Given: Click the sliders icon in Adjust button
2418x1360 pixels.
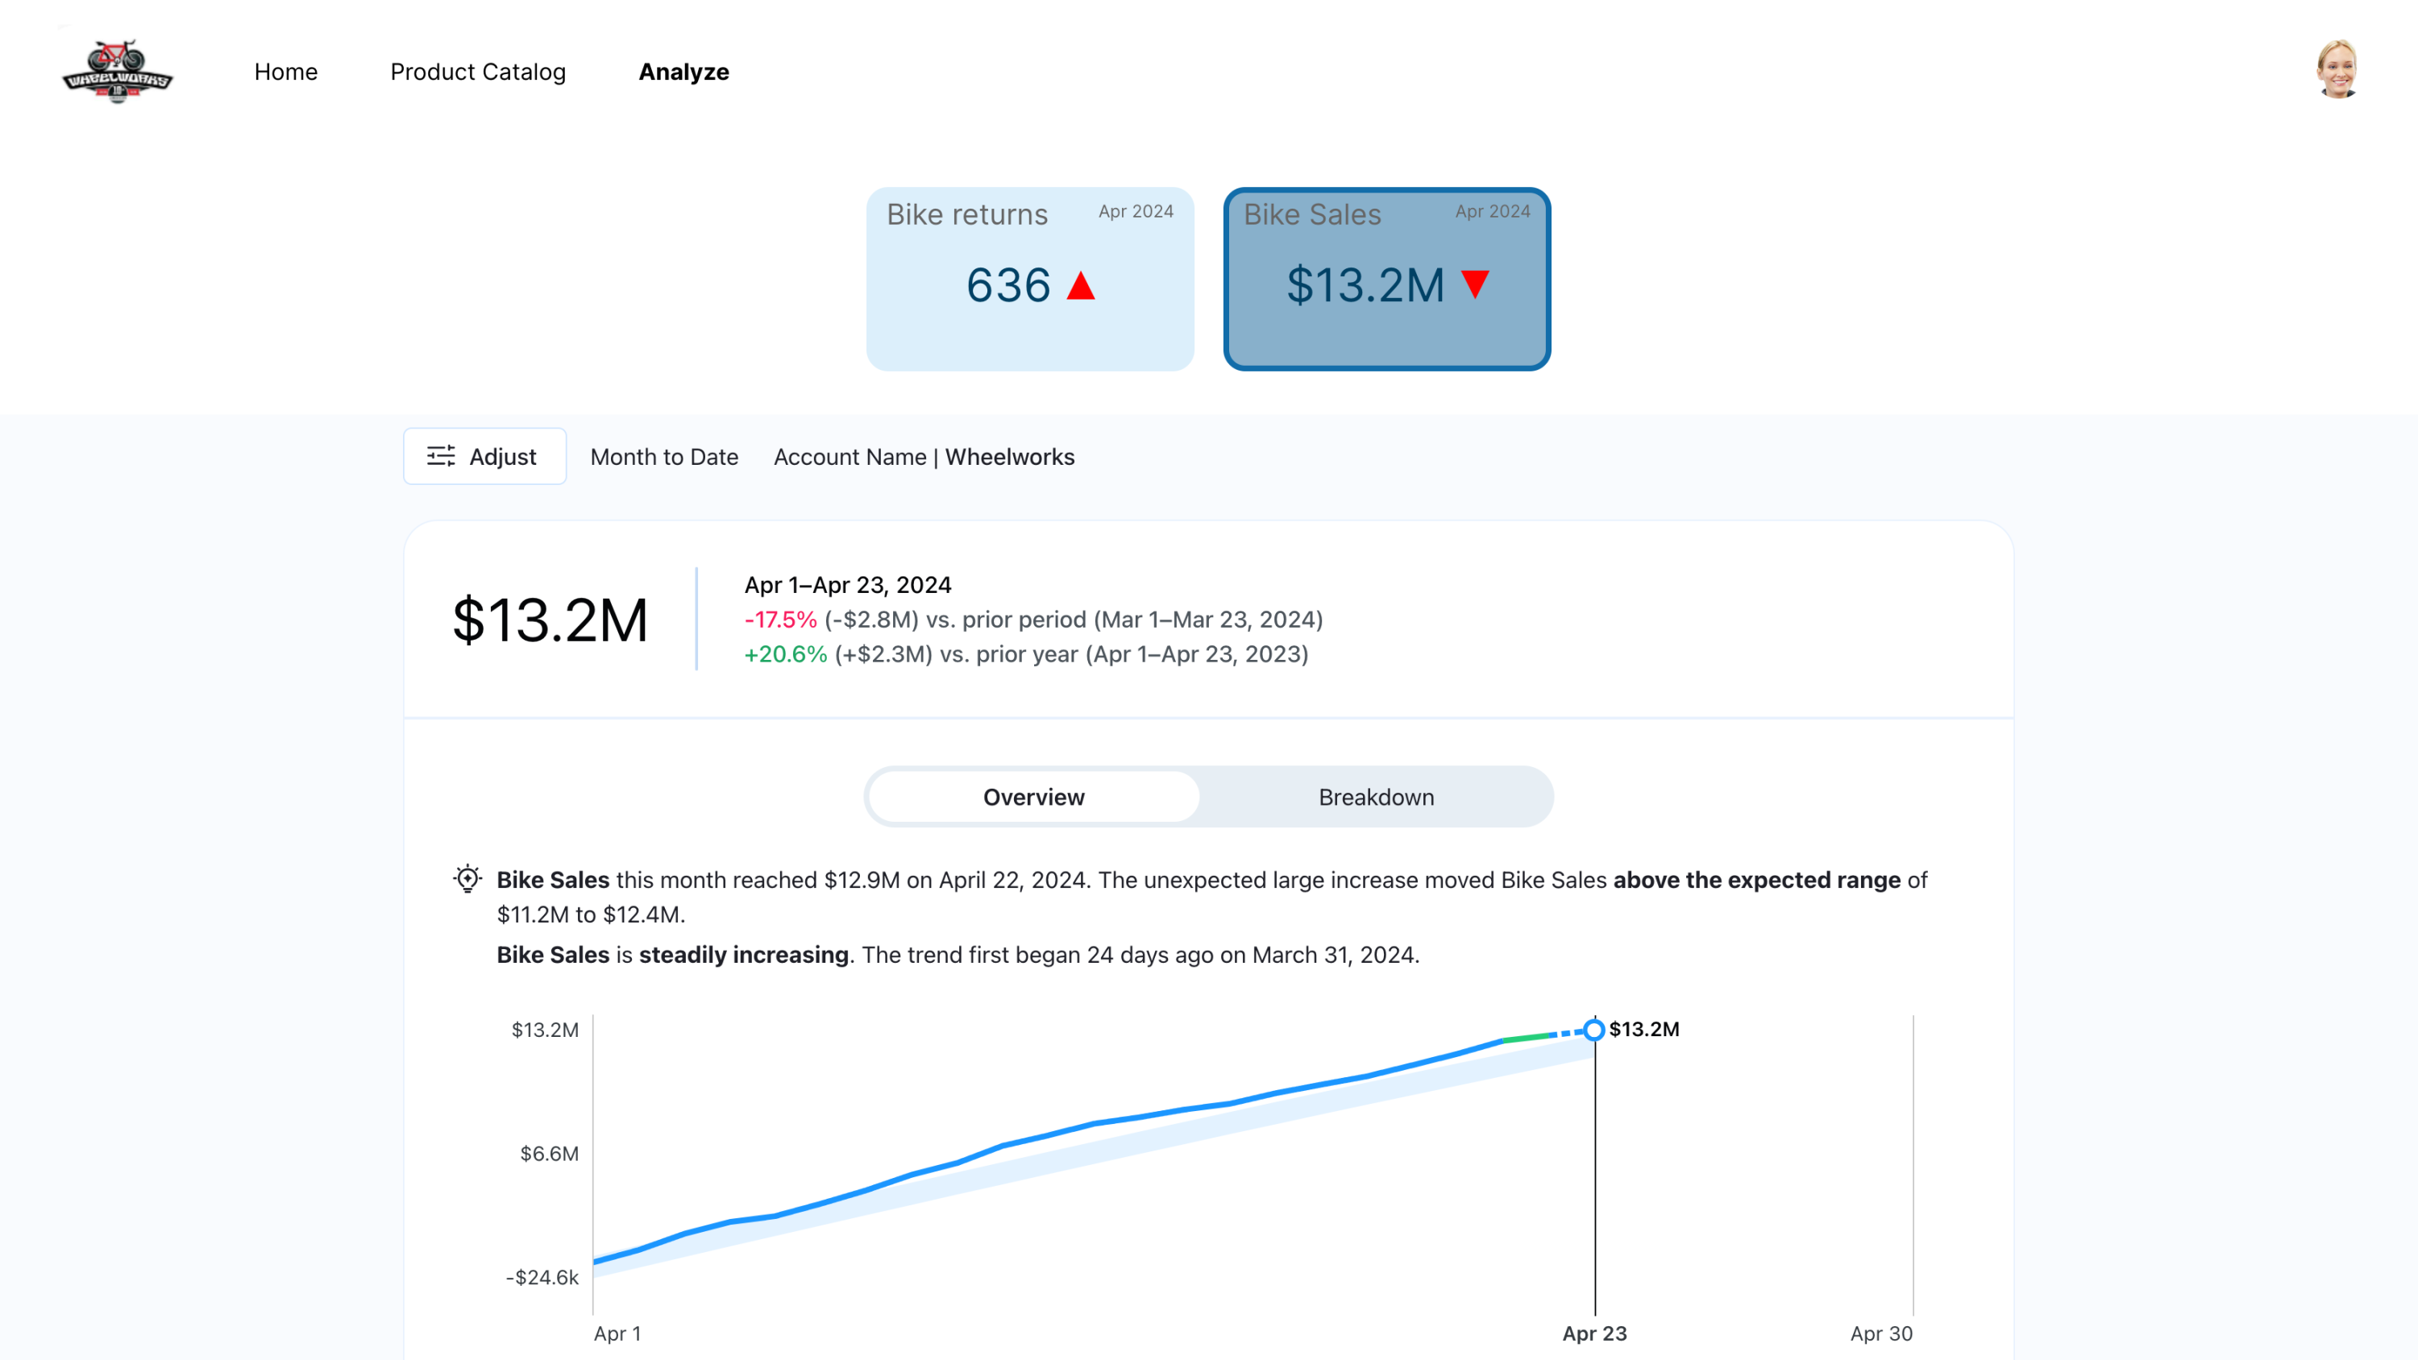Looking at the screenshot, I should point(441,456).
